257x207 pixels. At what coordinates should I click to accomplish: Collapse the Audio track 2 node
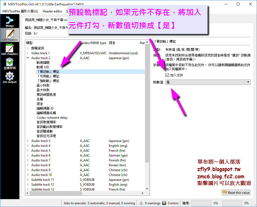28,58
